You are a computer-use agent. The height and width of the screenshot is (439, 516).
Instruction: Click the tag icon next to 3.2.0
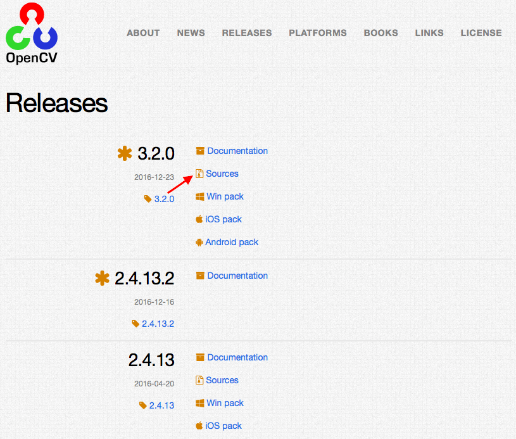148,198
